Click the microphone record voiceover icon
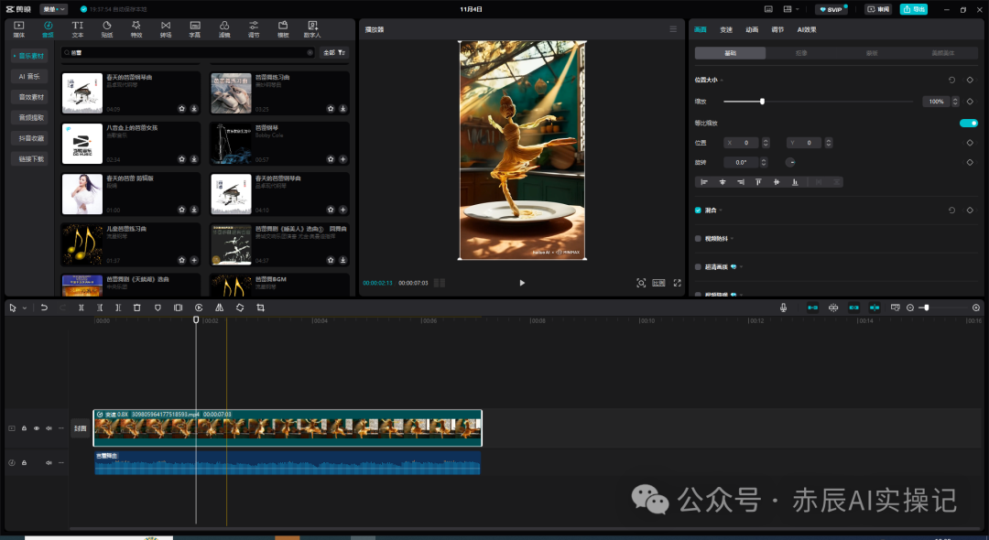Screen dimensions: 989x540 (784, 308)
